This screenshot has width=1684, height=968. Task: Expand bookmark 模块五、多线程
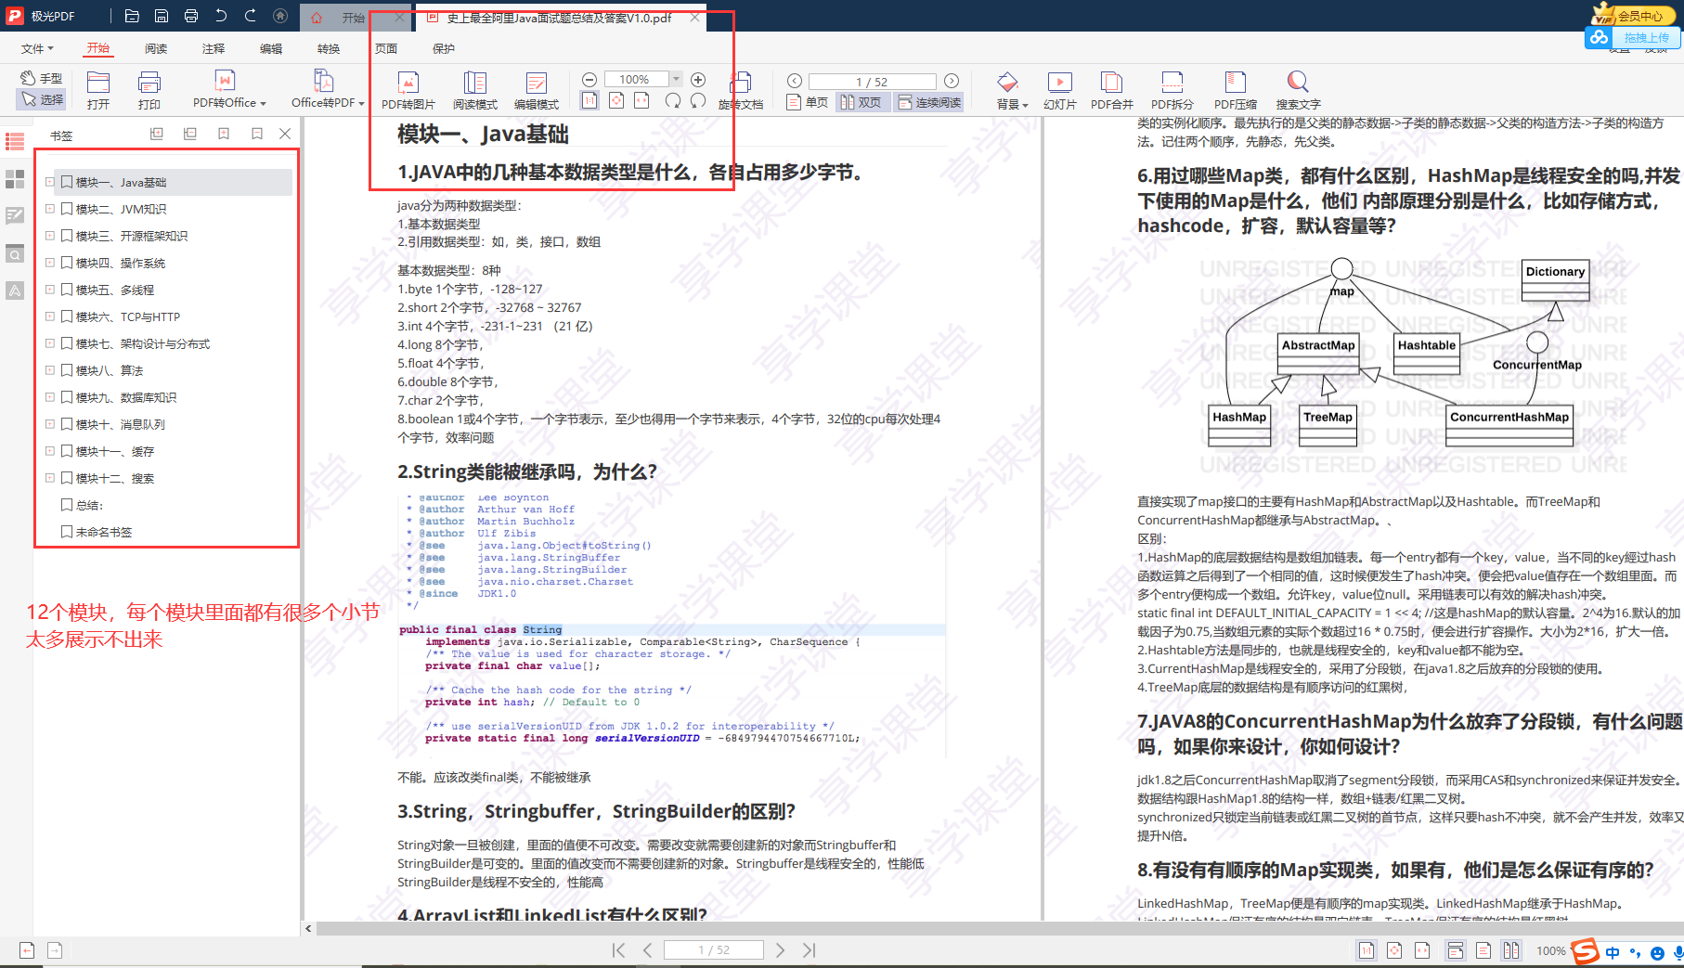pyautogui.click(x=49, y=290)
